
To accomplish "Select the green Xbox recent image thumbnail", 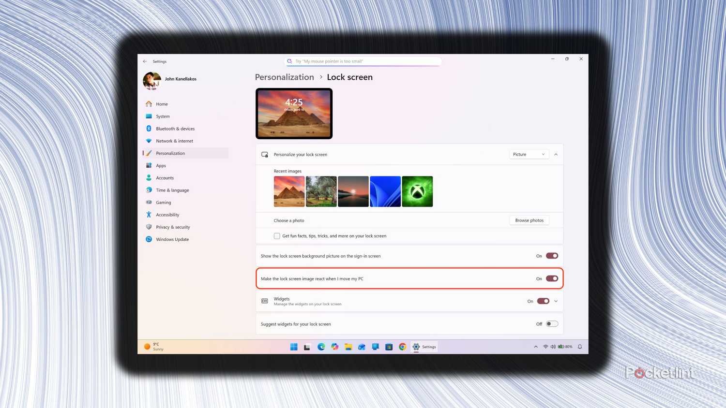I will coord(417,191).
